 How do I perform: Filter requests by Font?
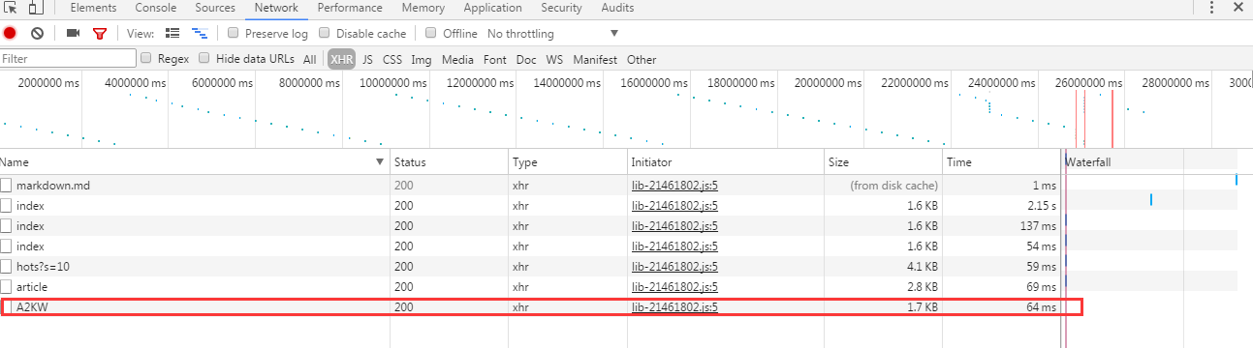(494, 59)
